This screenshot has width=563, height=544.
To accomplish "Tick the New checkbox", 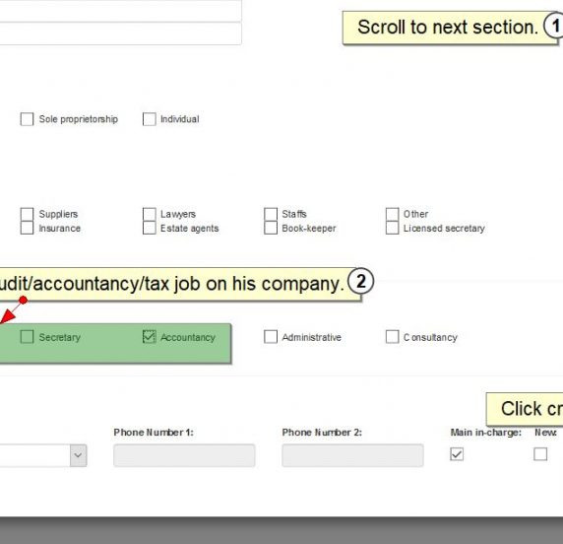I will [x=540, y=454].
